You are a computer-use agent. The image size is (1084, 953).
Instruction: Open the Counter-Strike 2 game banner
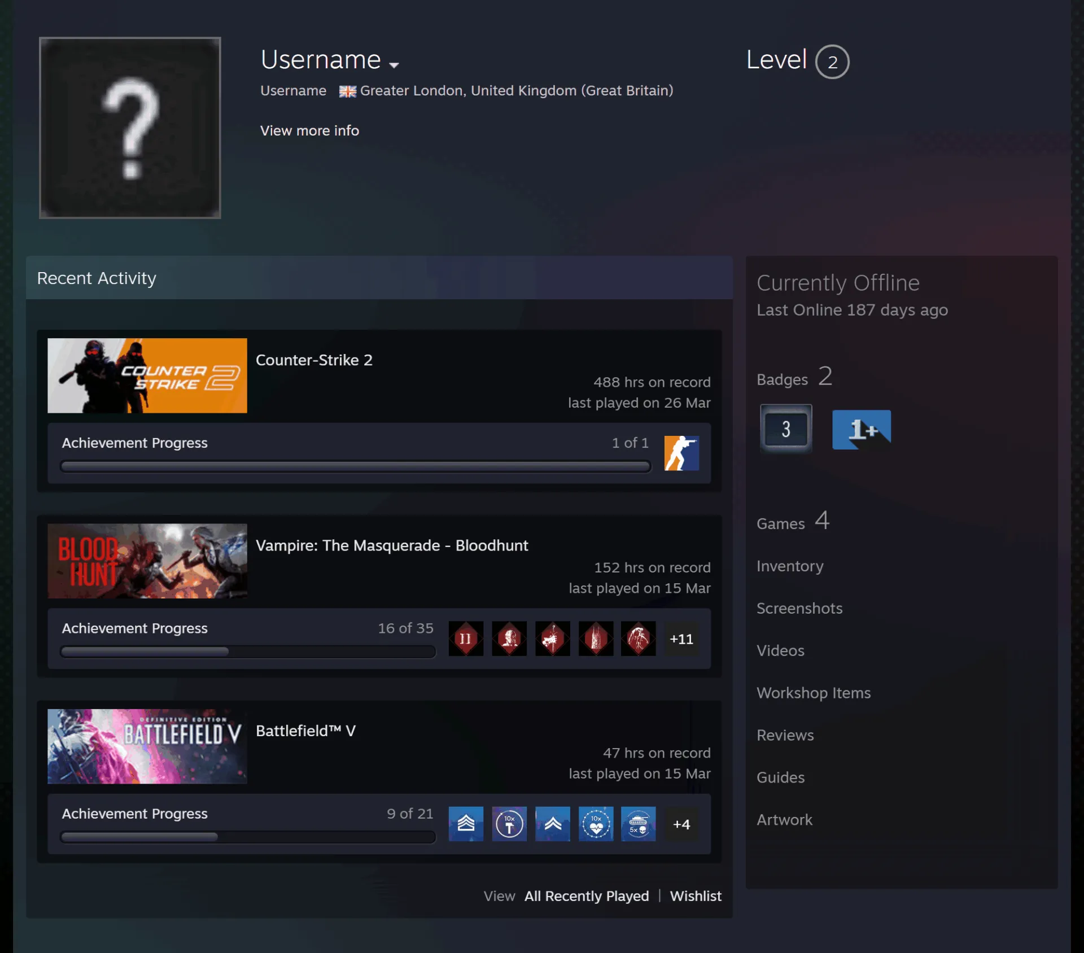(x=147, y=375)
